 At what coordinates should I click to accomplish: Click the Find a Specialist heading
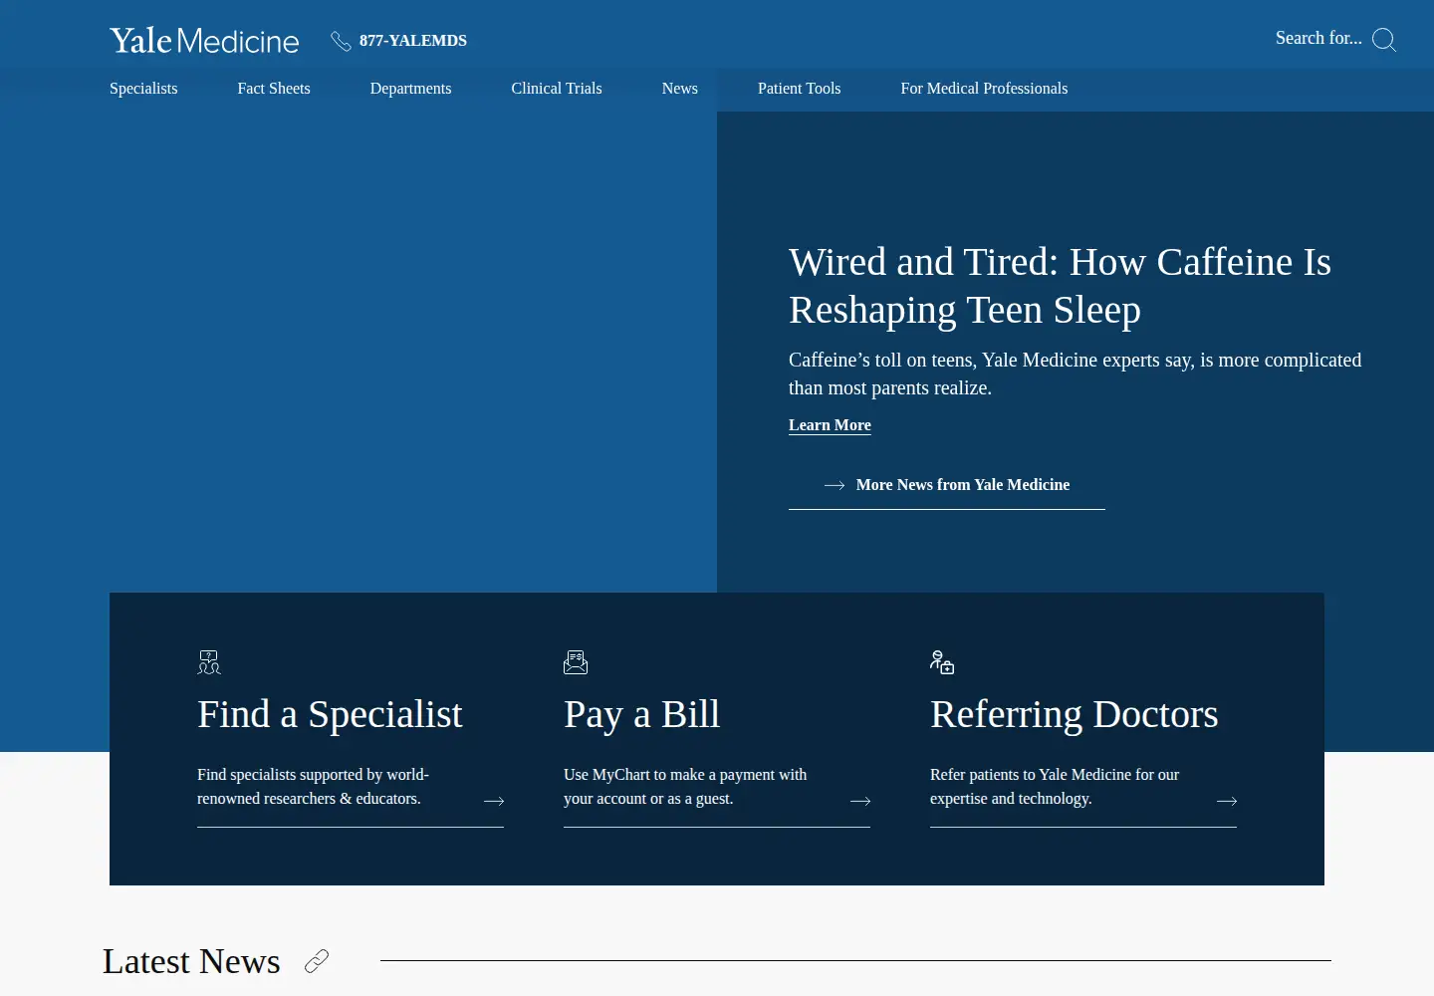(330, 714)
